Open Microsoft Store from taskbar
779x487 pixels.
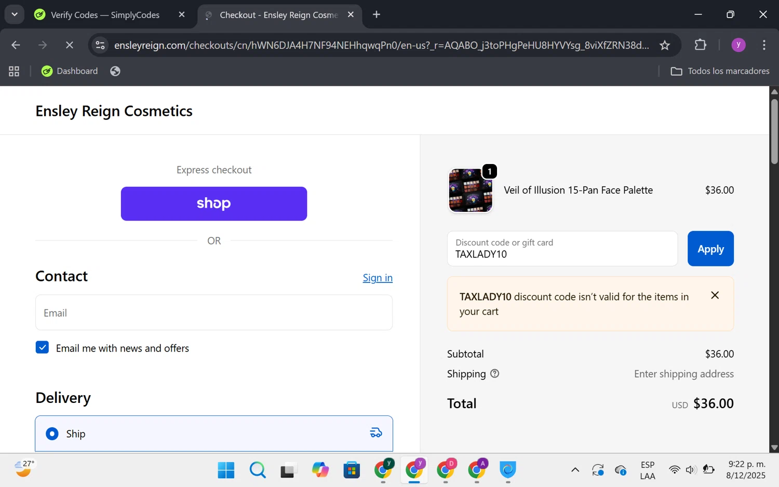pyautogui.click(x=352, y=470)
